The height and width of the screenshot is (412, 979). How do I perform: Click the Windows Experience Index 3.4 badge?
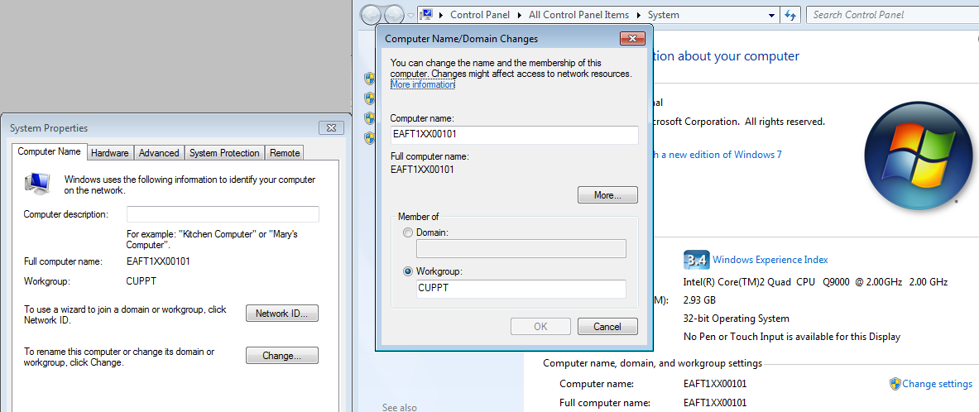[x=696, y=260]
